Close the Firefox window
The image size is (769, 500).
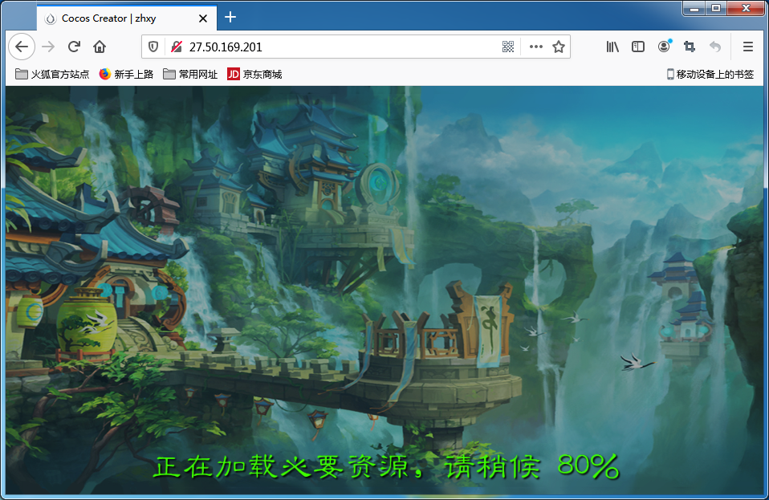pyautogui.click(x=746, y=8)
